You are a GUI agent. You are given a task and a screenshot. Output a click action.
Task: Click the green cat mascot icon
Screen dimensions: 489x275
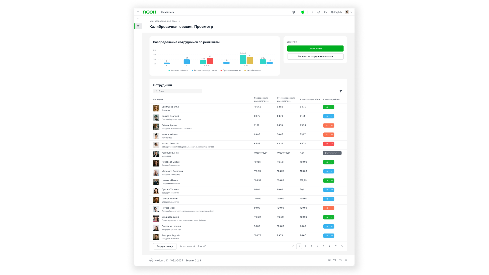(x=303, y=12)
